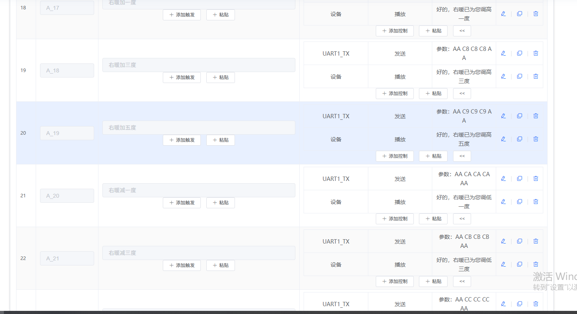Copy the UART1_TX send AA C9 row
This screenshot has width=577, height=314.
click(x=519, y=116)
